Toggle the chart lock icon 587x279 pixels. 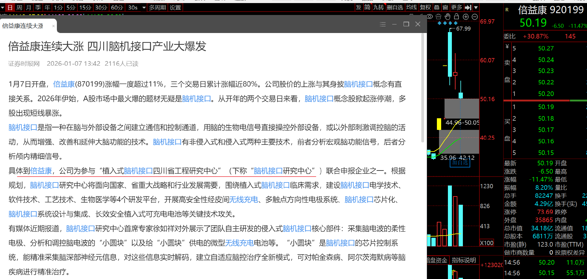pos(456,17)
